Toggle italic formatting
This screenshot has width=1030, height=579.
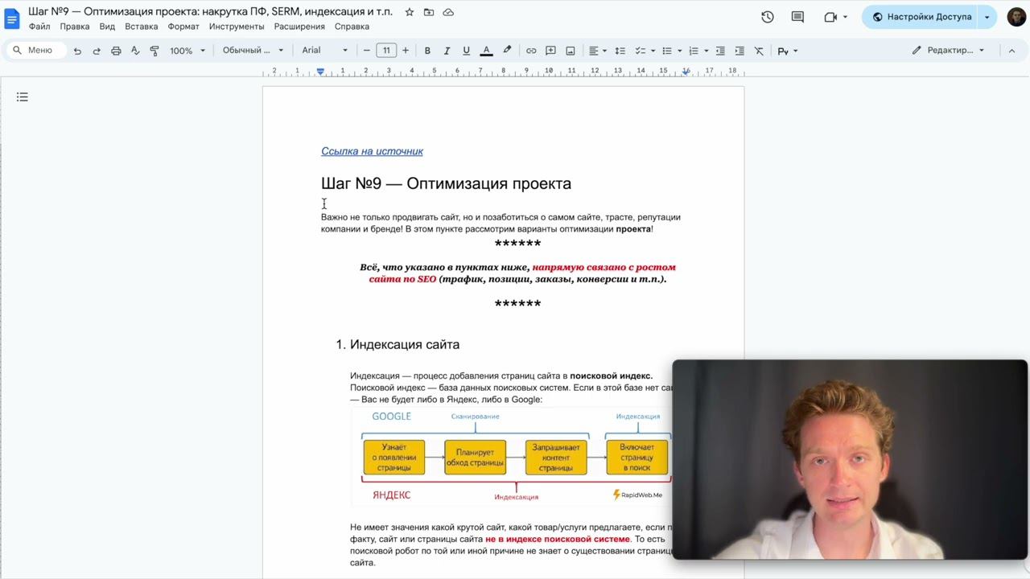click(x=447, y=51)
